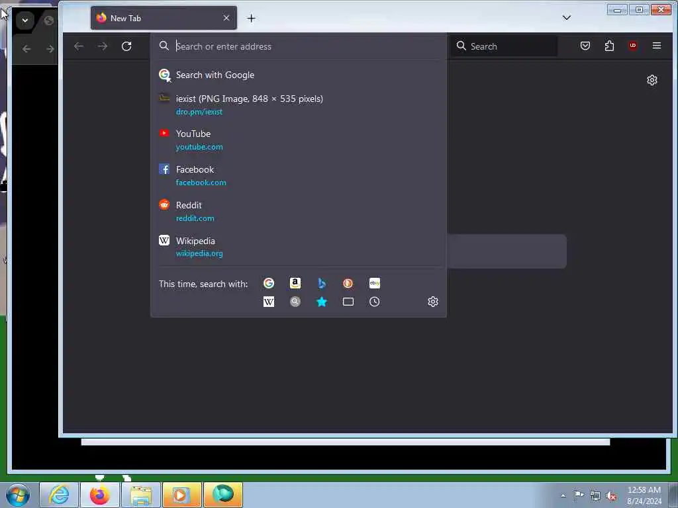This screenshot has width=678, height=508.
Task: Open the Extensions puzzle icon
Action: (x=609, y=46)
